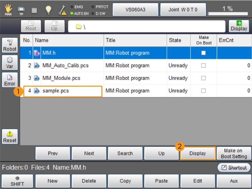Click the Search button

pyautogui.click(x=125, y=153)
